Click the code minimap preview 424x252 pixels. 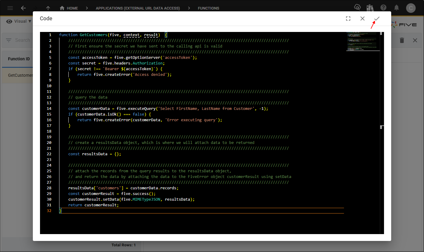coord(362,41)
